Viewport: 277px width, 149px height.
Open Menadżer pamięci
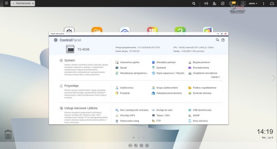[x=164, y=62]
